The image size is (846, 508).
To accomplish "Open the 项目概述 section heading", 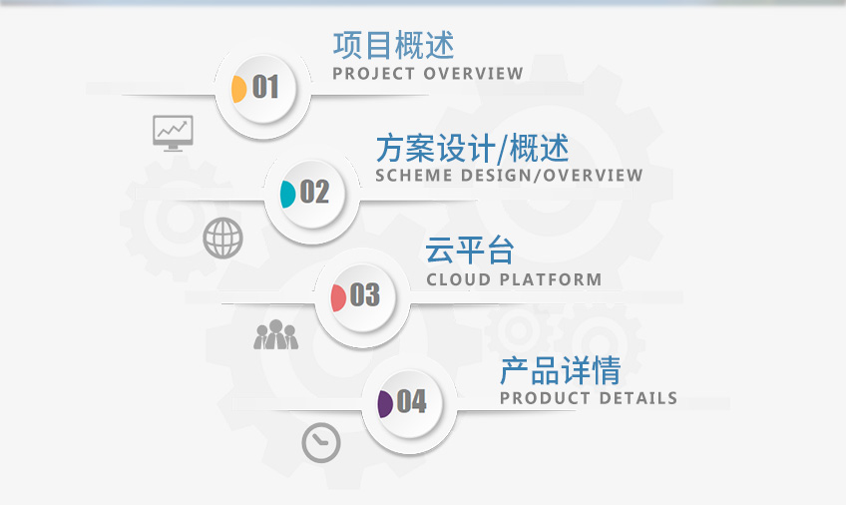I will [393, 45].
